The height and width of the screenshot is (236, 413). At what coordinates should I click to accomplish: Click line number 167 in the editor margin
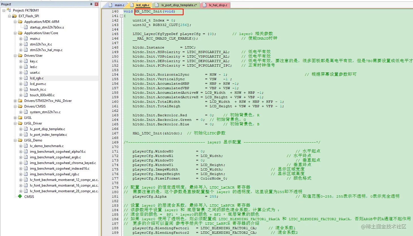point(115,133)
